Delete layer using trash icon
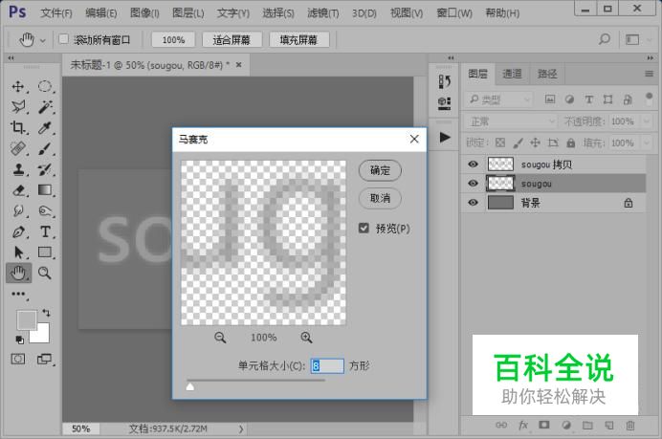 630,425
